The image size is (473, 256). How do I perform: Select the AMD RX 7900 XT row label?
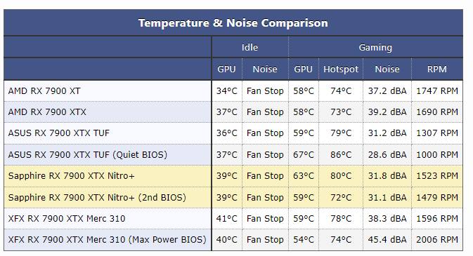(44, 91)
